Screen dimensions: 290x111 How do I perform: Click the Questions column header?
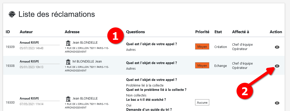[135, 32]
